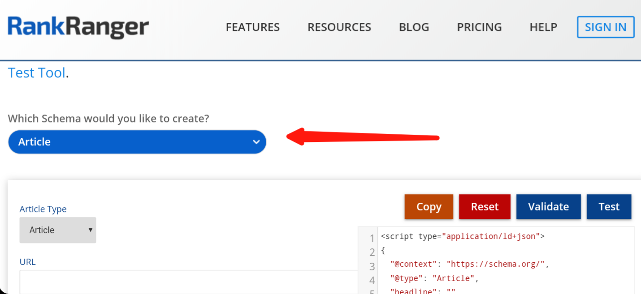Screen dimensions: 641x294
Task: Click the SIGN IN button
Action: tap(606, 27)
